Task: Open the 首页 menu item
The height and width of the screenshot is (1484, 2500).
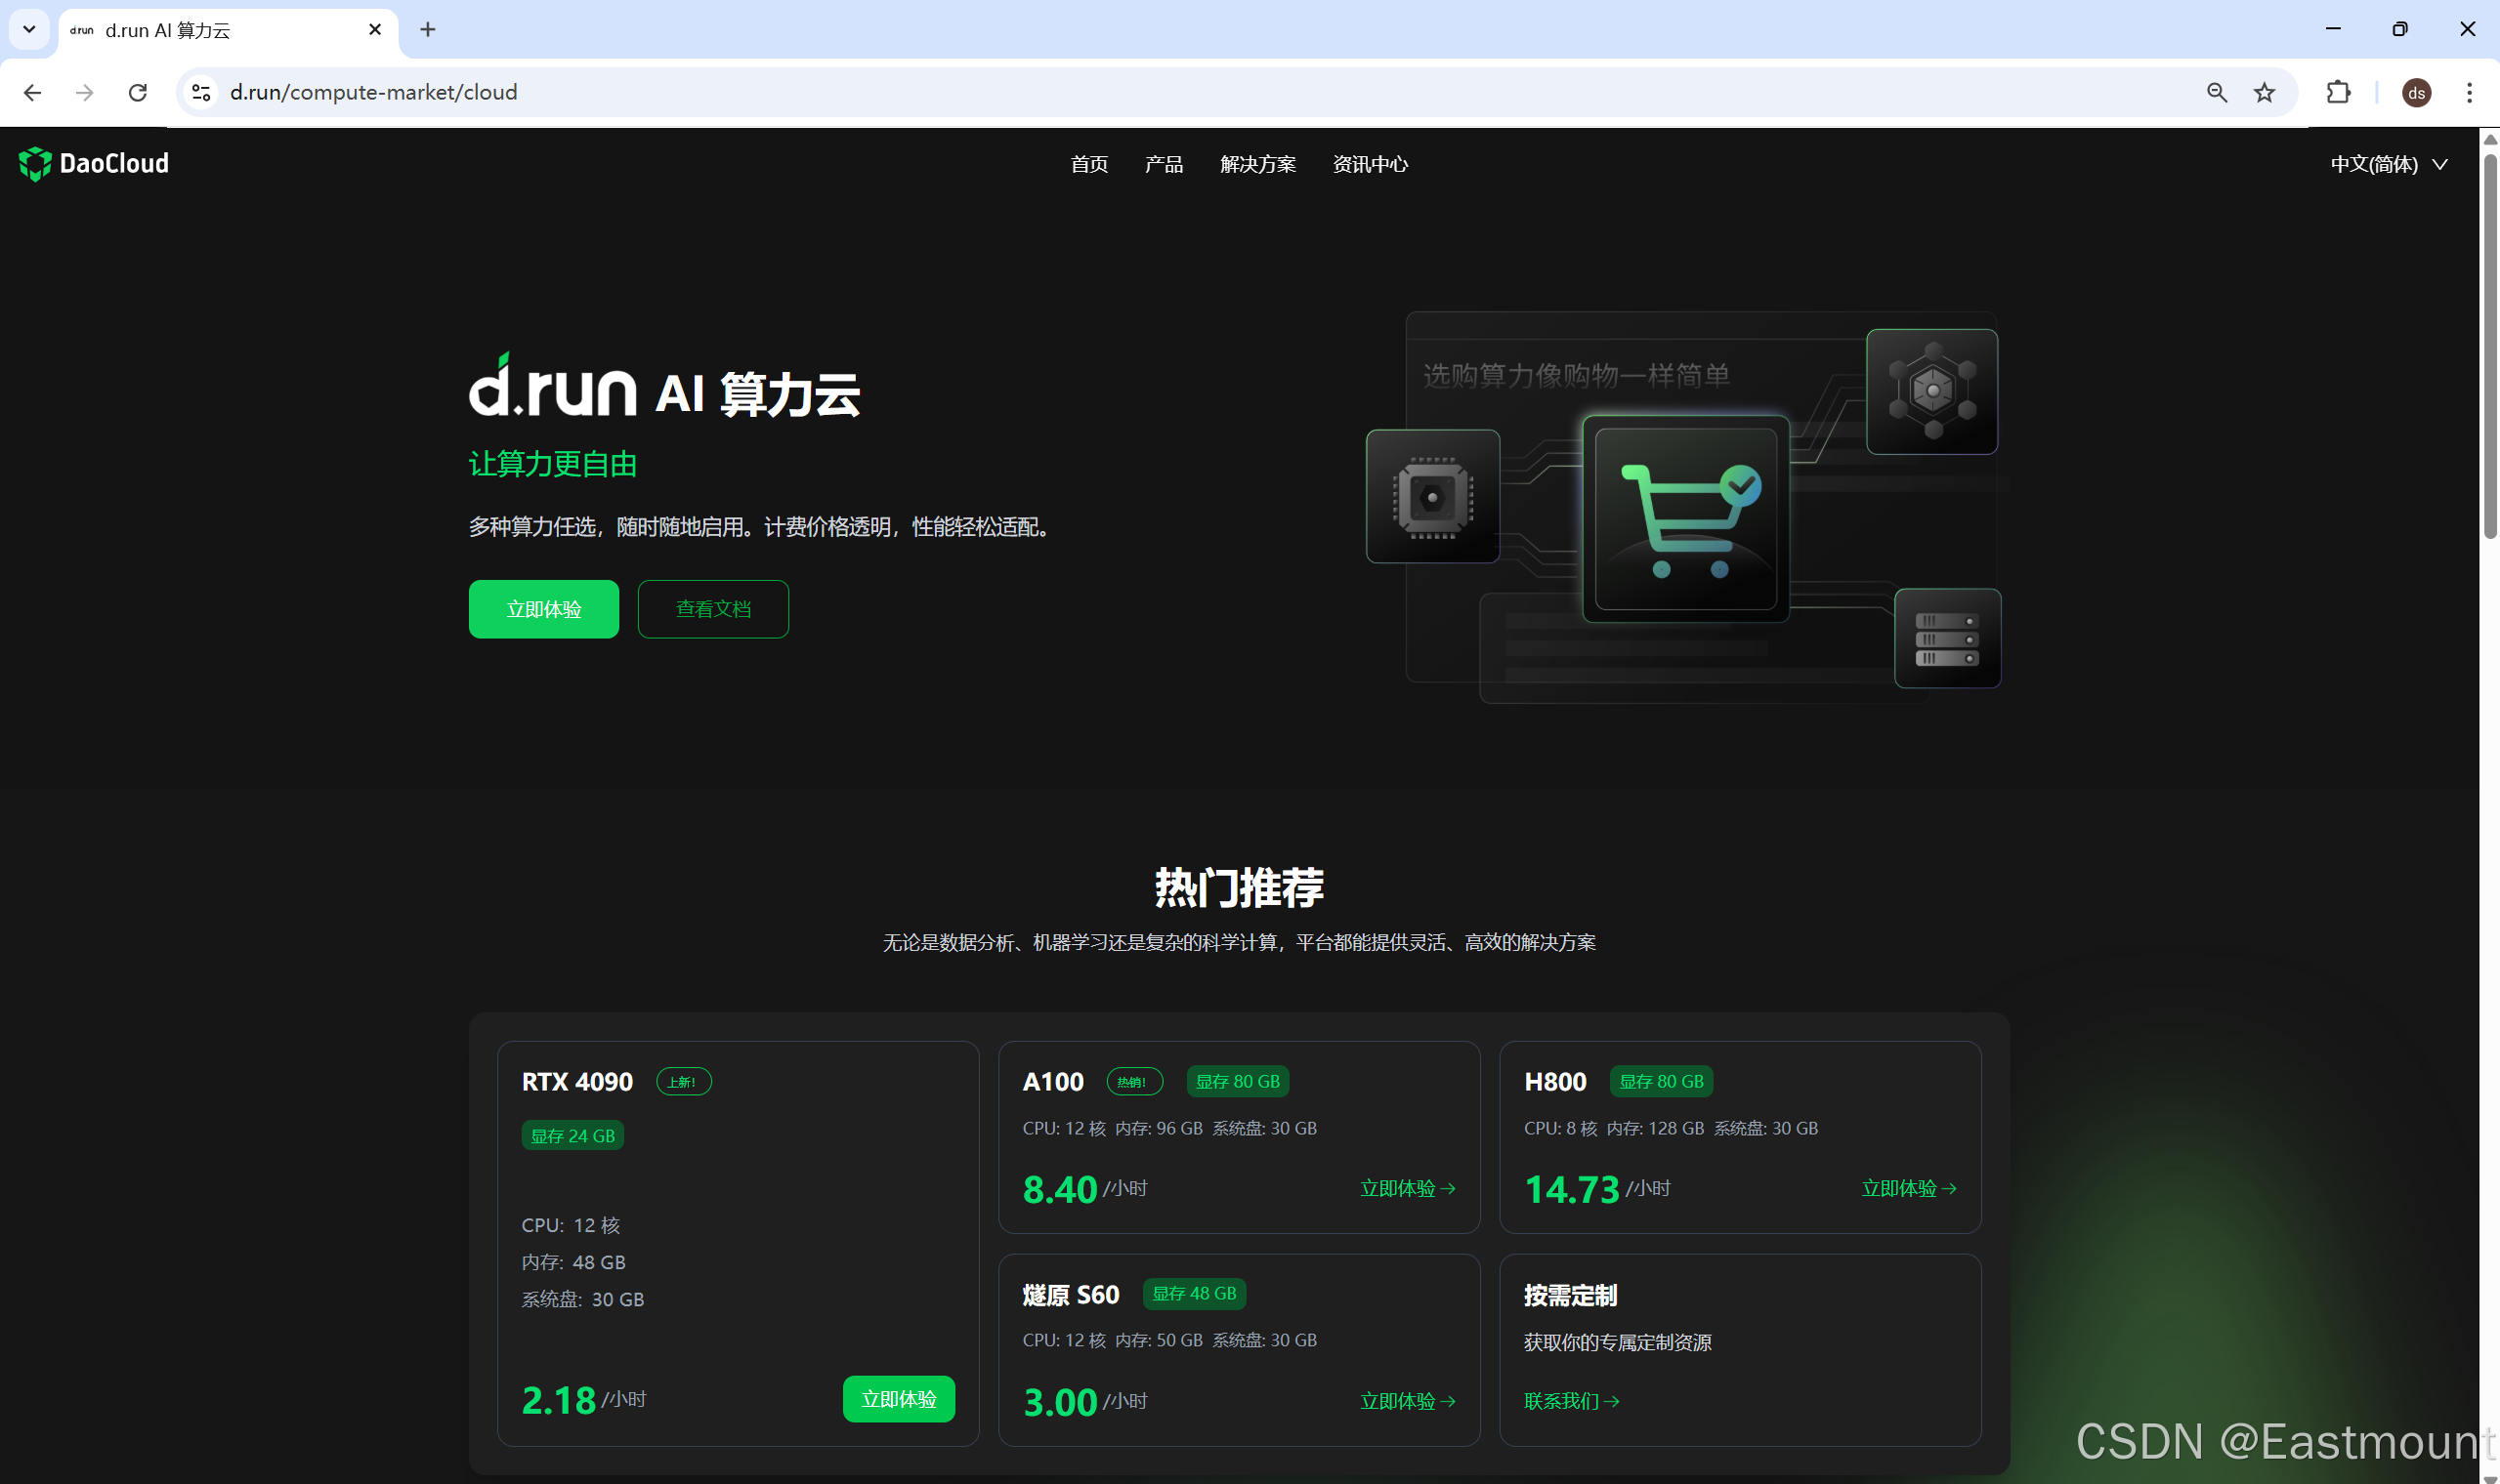Action: [1089, 165]
